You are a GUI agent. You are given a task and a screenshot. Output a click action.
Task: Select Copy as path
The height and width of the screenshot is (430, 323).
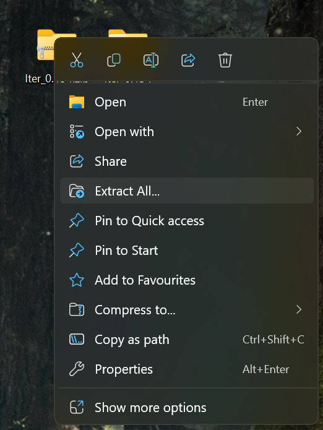click(x=187, y=340)
